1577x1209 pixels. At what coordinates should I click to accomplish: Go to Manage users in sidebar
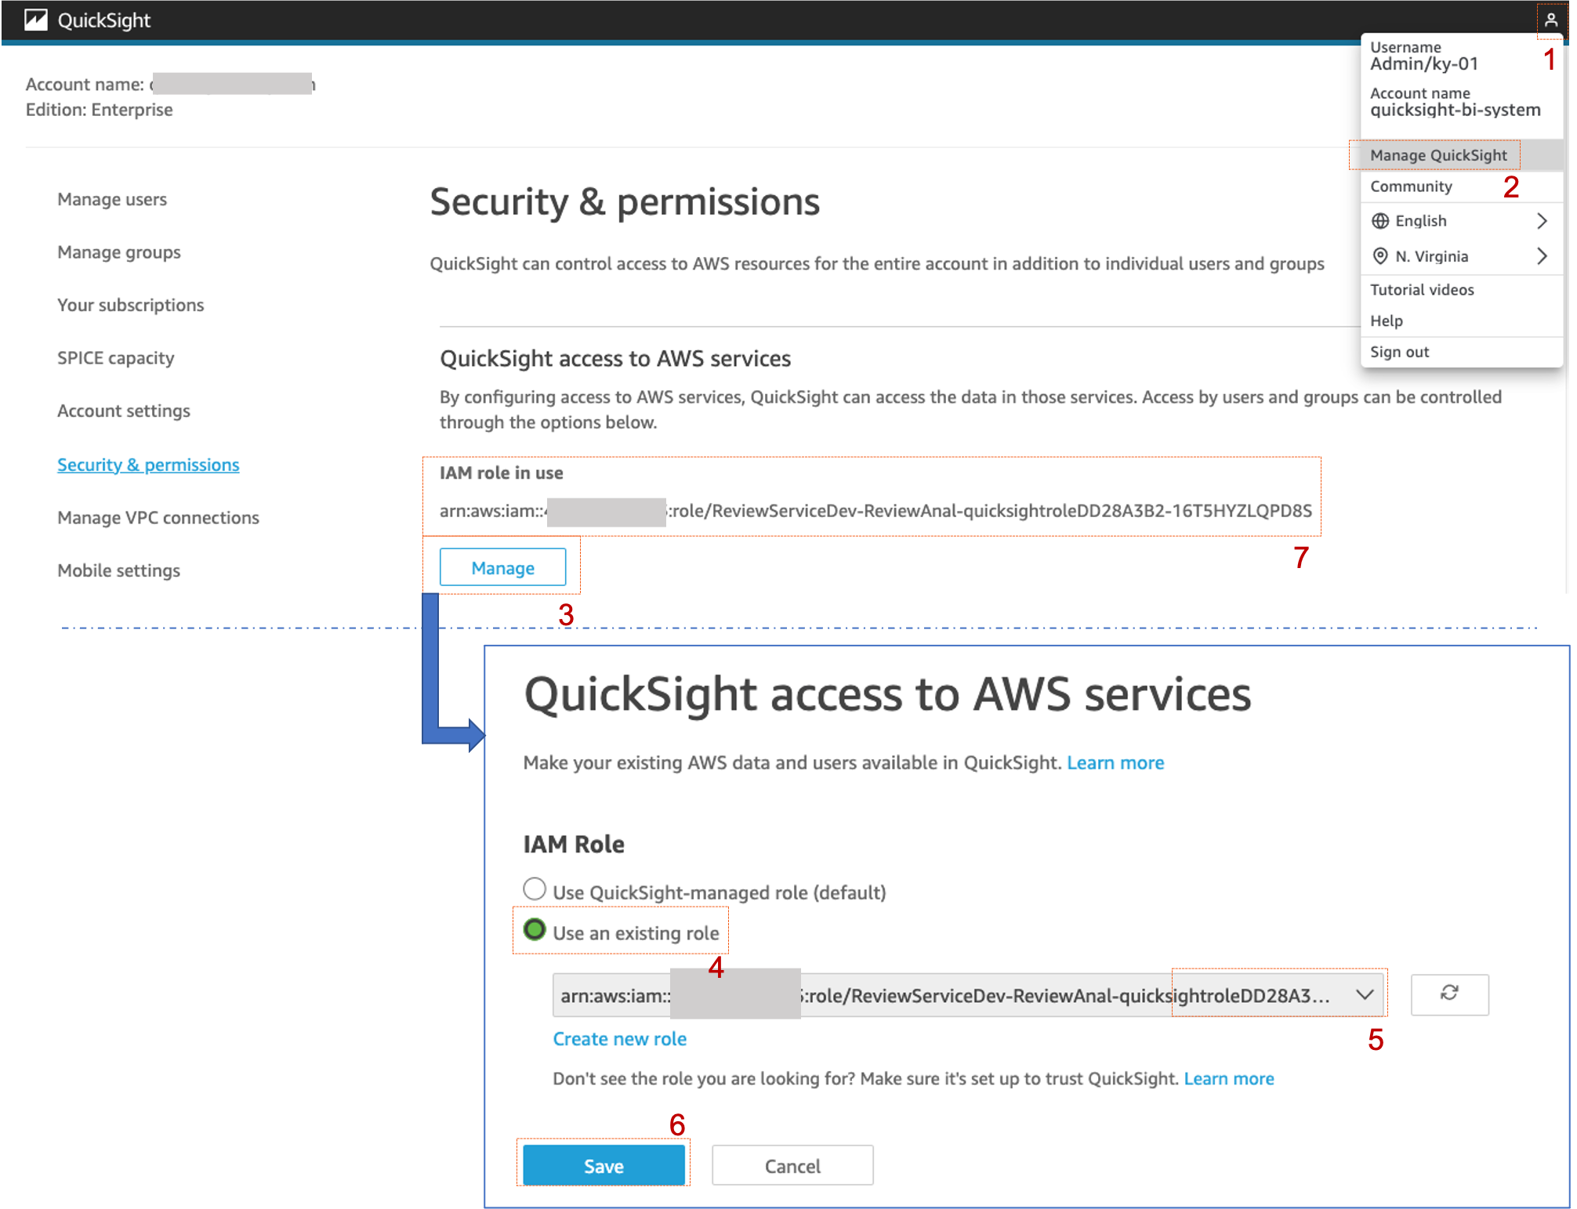(111, 199)
